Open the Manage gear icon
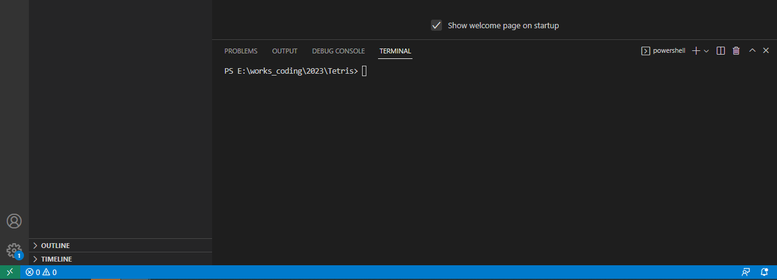The image size is (777, 280). coord(14,251)
